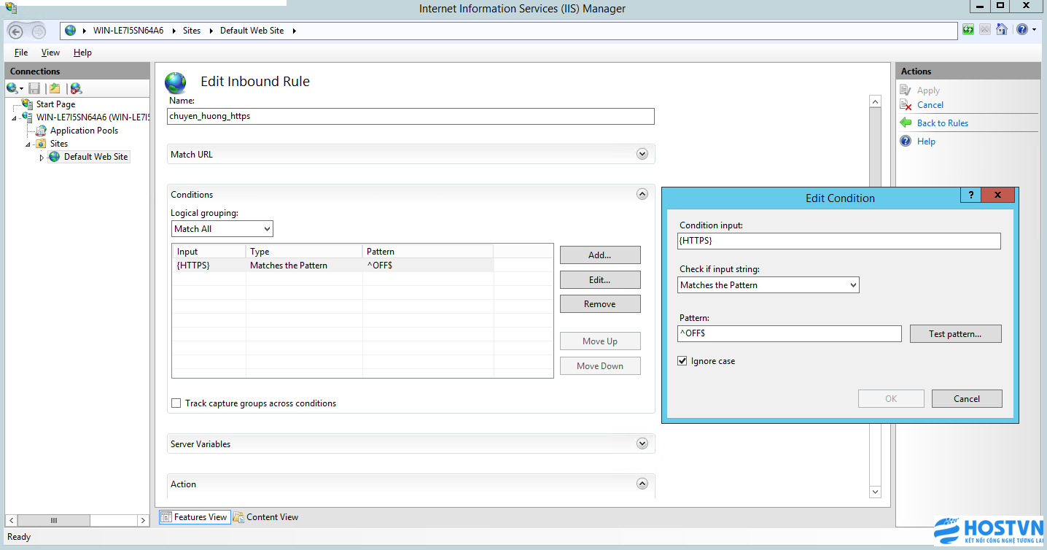Click the scroll down arrow of rule editor
Screen dimensions: 1047x550
click(x=876, y=492)
